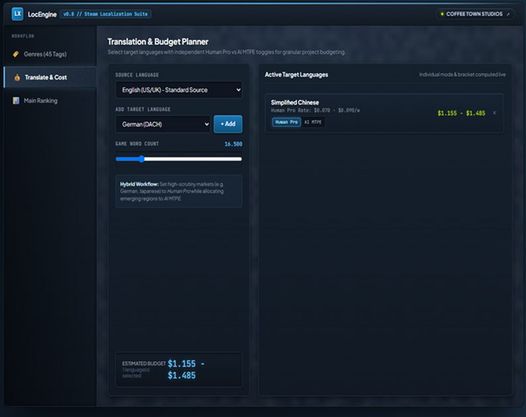Image resolution: width=526 pixels, height=417 pixels.
Task: Go to Main Ranking workflow item
Action: coord(50,101)
